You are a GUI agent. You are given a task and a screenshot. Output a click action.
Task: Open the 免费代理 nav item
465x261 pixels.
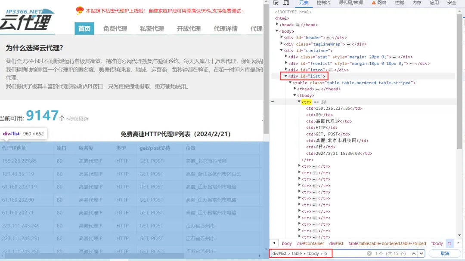tap(115, 28)
